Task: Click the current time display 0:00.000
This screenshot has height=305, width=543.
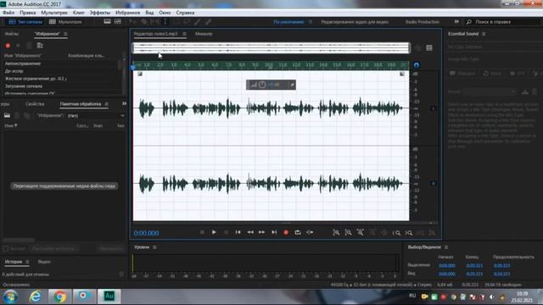Action: tap(146, 233)
